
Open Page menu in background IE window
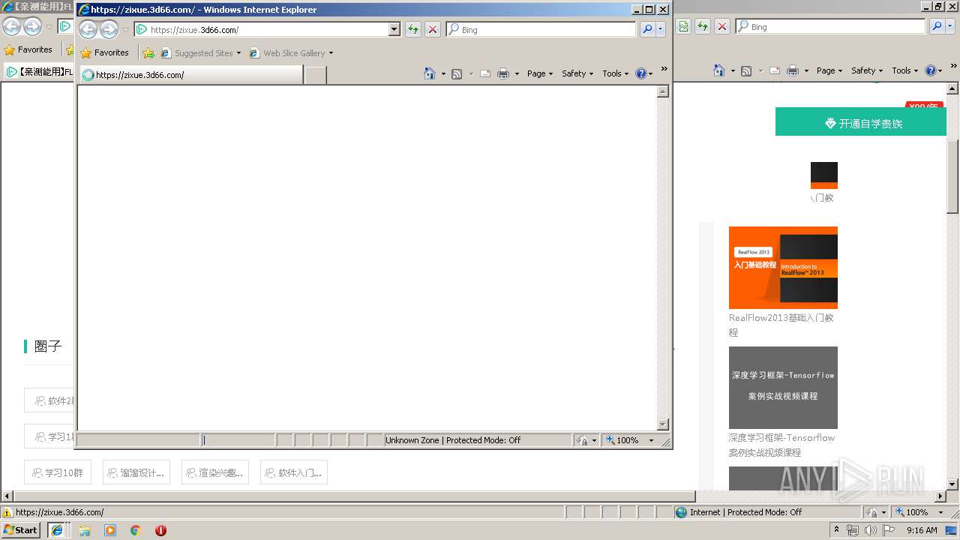coord(829,70)
